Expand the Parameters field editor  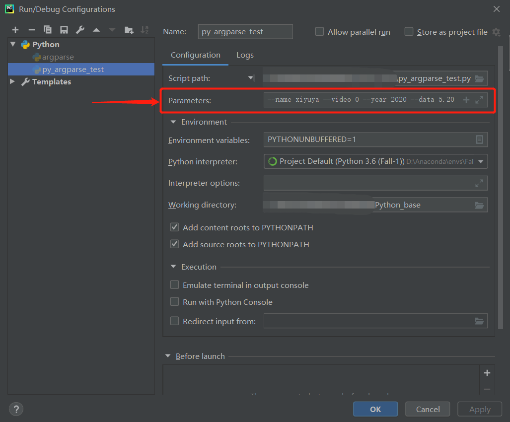point(479,100)
